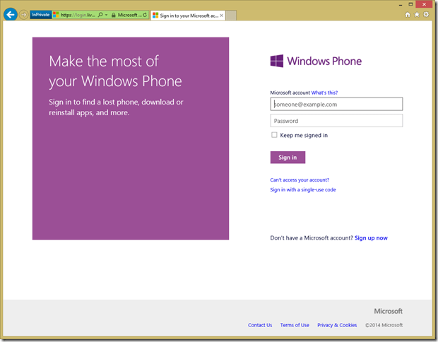Screen dimensions: 438x342
Task: Open Can't access your account link
Action: point(300,179)
